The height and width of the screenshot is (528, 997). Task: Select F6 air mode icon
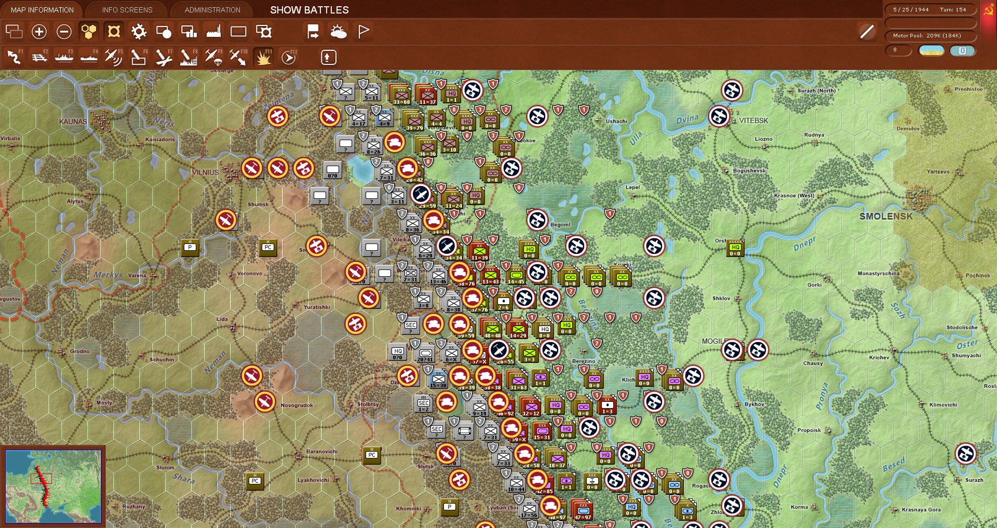click(x=139, y=57)
